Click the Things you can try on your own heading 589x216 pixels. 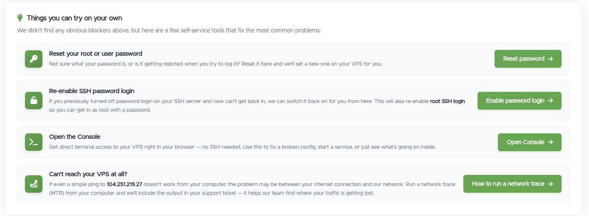[74, 18]
